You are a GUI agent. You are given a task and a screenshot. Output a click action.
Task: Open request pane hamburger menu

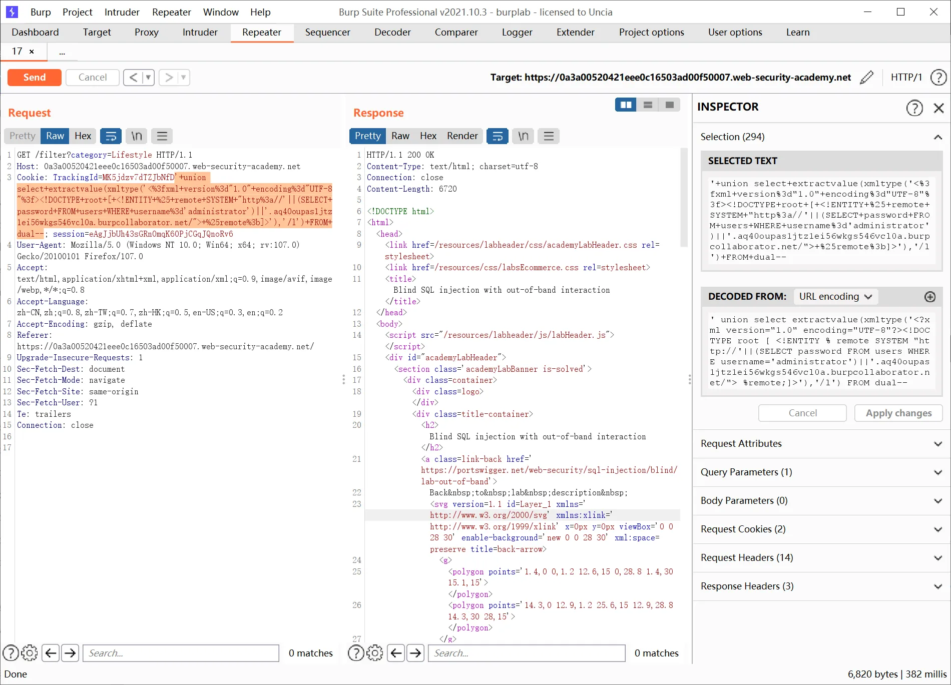point(162,136)
